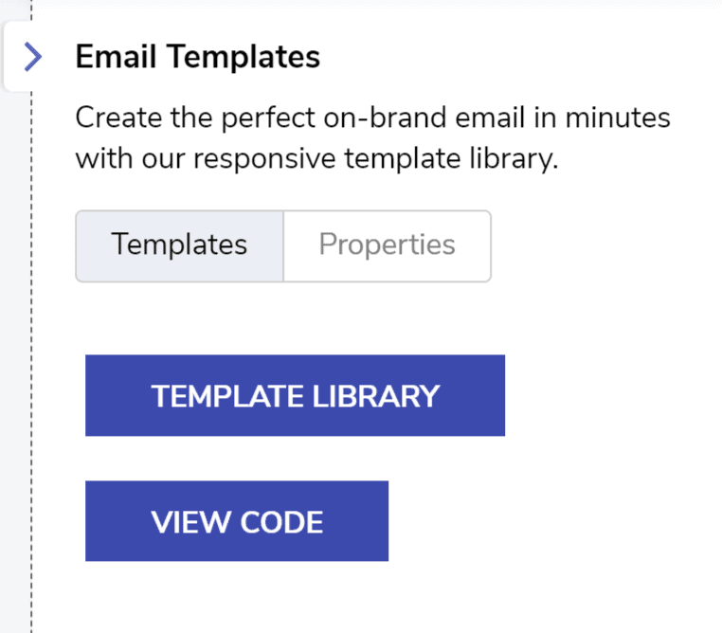Show email properties via Properties segment

click(x=388, y=245)
